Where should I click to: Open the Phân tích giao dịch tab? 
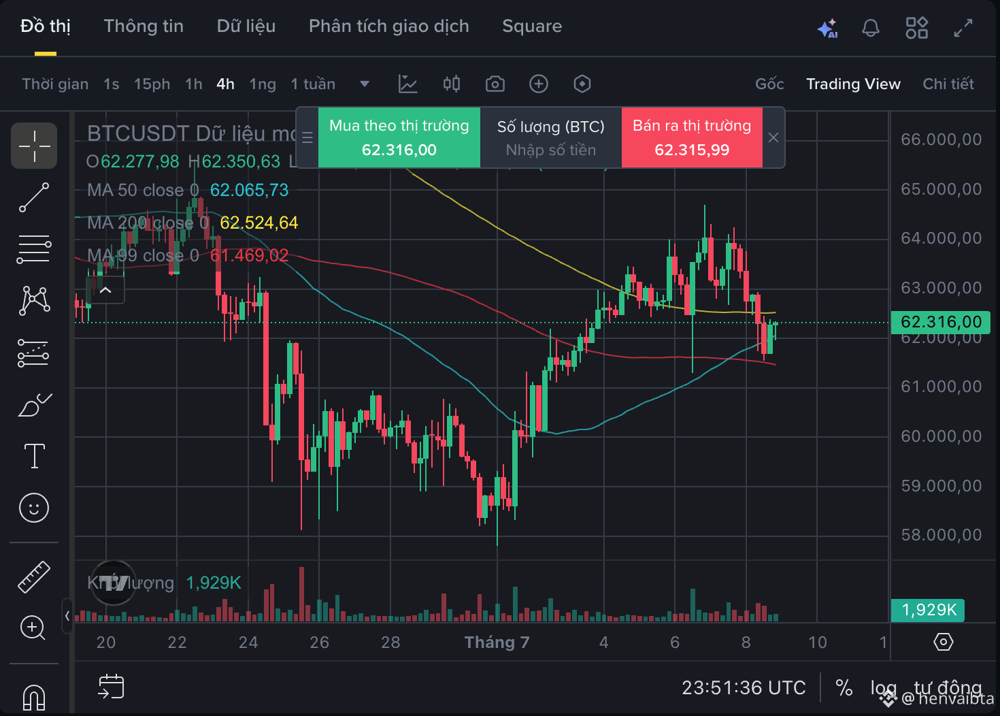(389, 27)
